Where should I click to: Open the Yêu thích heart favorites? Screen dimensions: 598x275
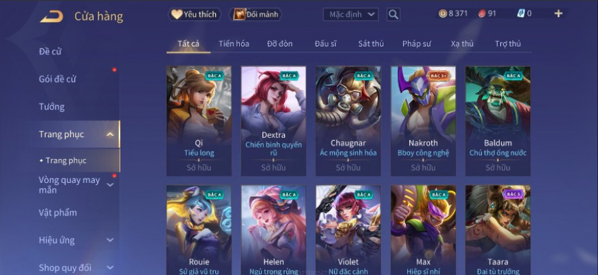(195, 15)
